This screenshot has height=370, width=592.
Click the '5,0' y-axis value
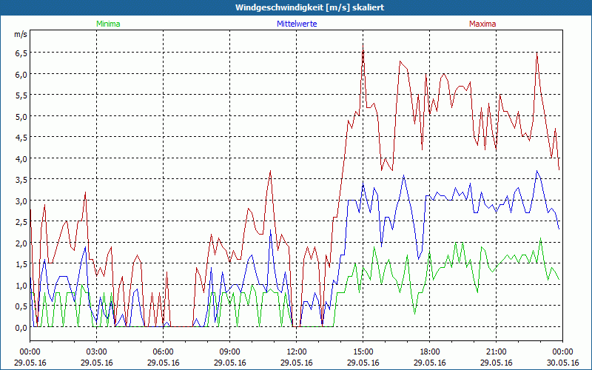tap(21, 117)
